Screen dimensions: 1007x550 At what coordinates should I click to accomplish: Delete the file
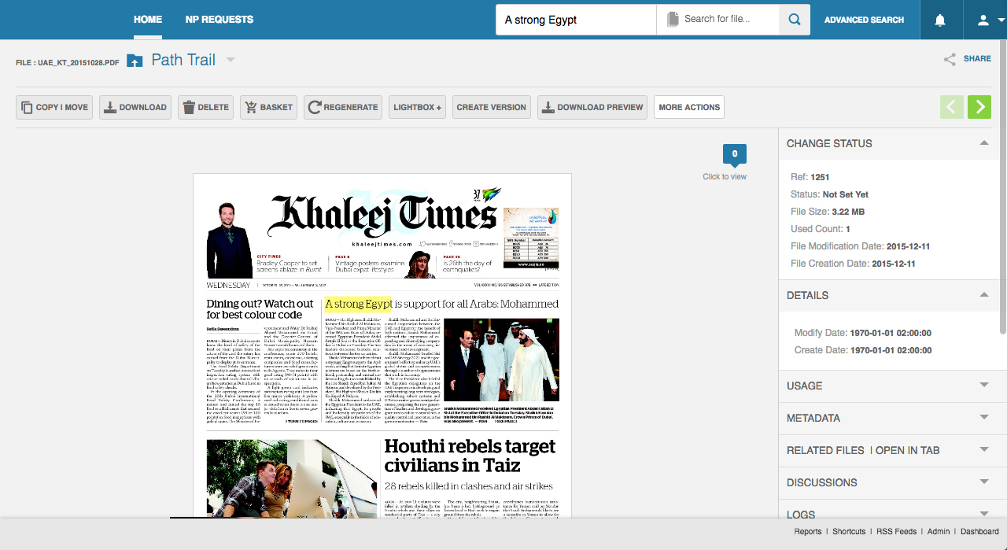(206, 107)
